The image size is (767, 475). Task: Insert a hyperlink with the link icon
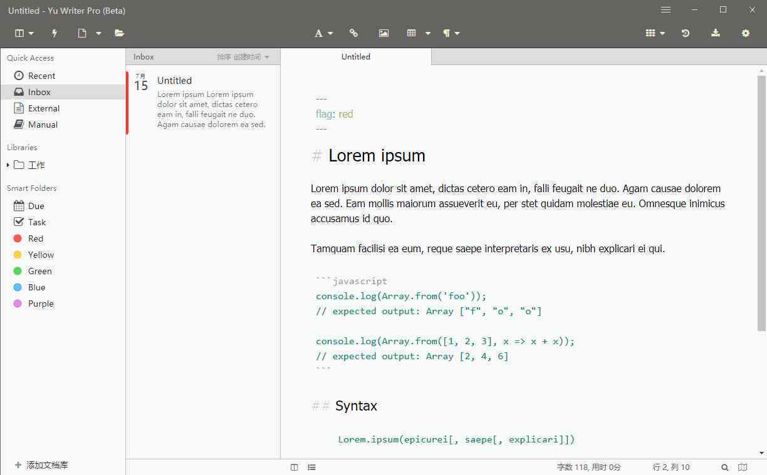coord(354,33)
